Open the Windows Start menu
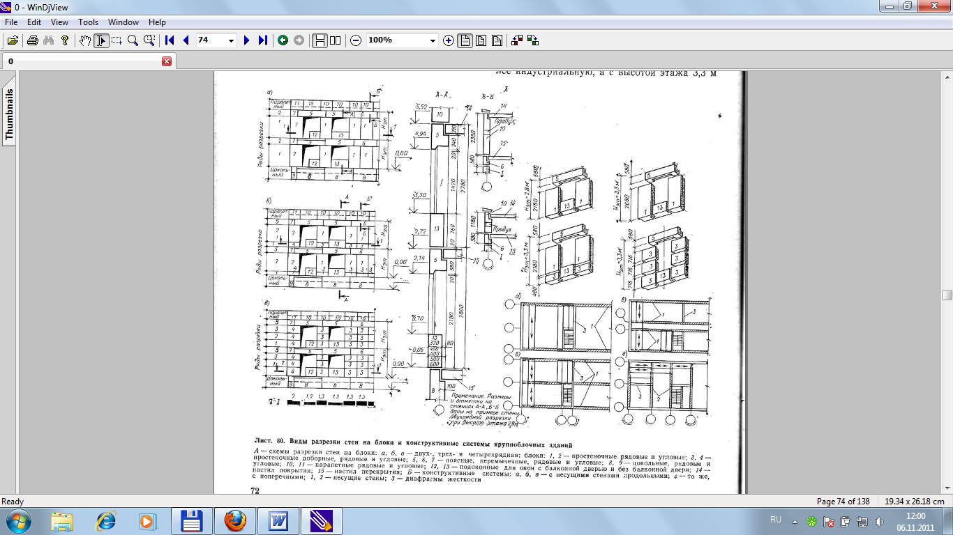 click(17, 520)
